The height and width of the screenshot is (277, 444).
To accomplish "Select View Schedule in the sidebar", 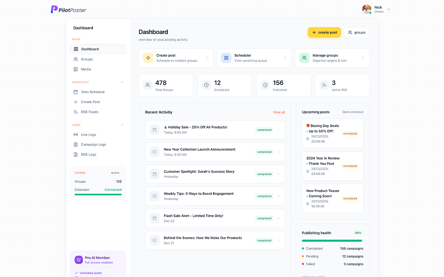I will point(98,92).
